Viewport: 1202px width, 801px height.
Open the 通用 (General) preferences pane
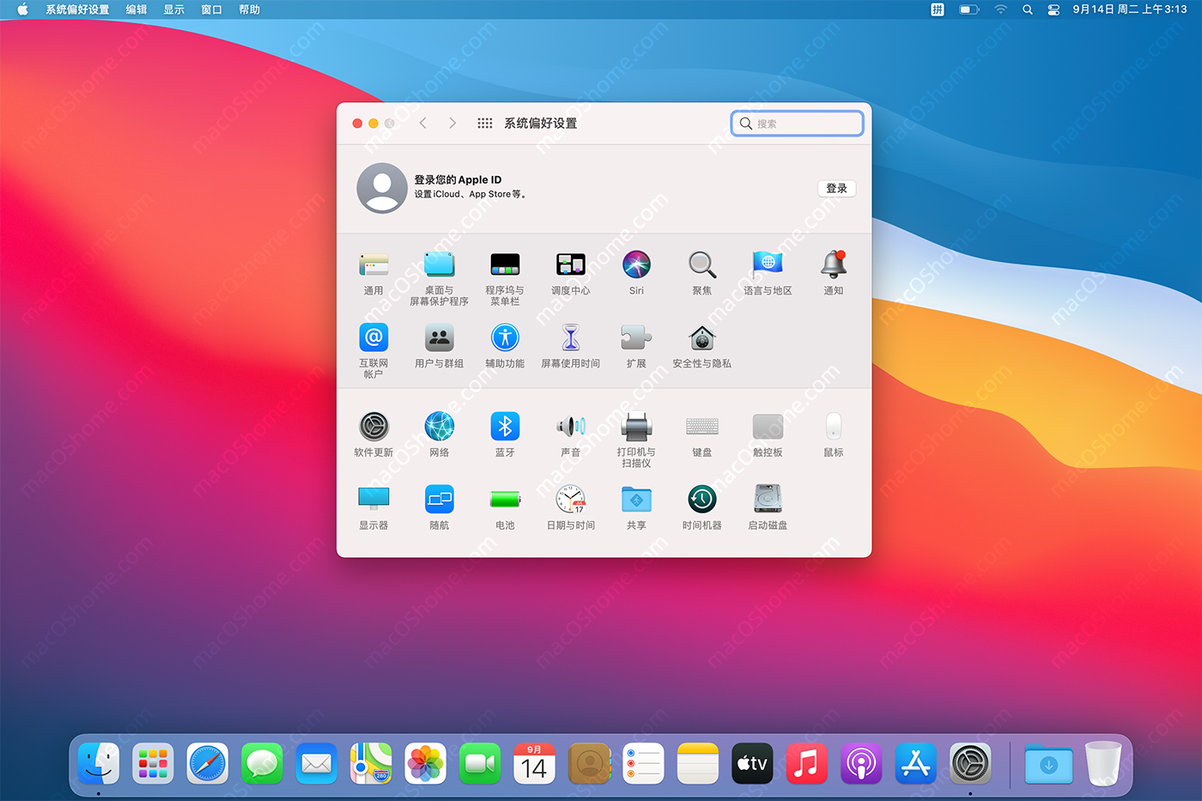pyautogui.click(x=373, y=264)
